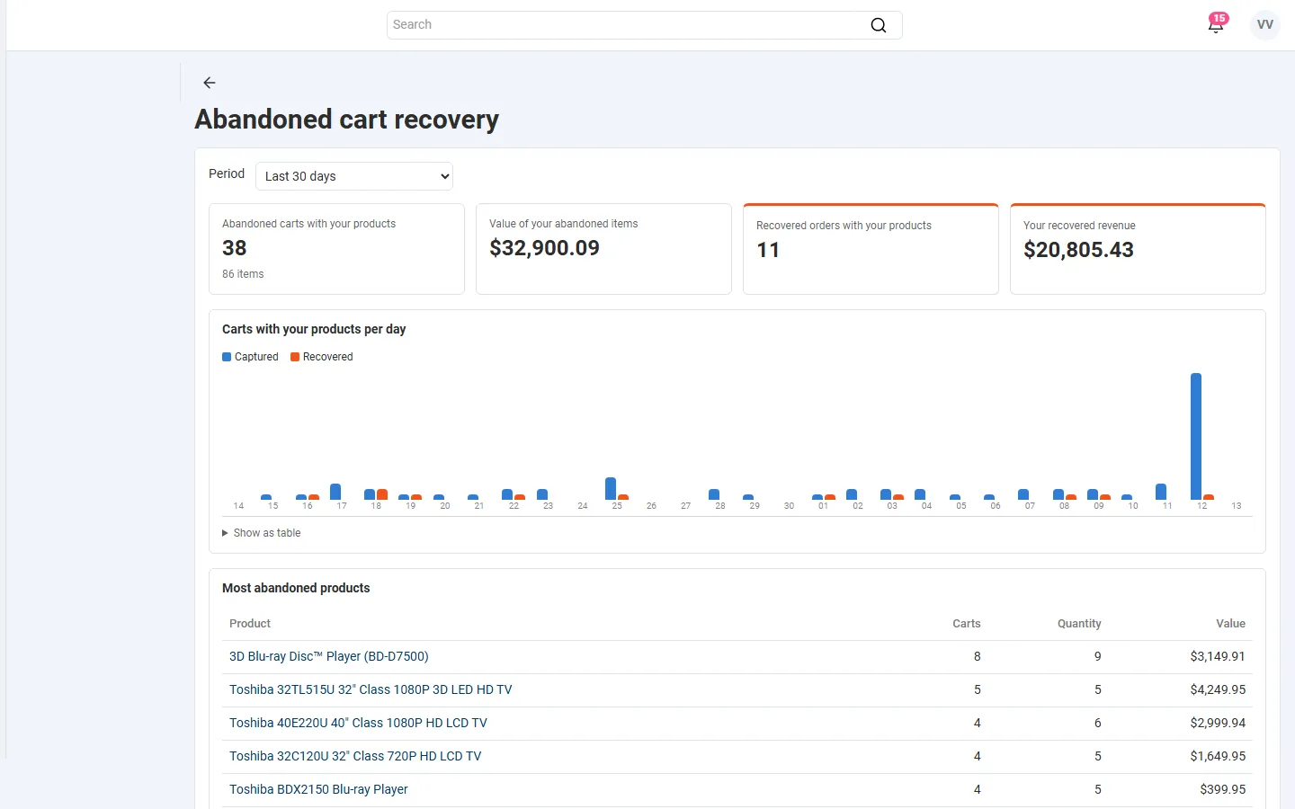Click the Carts with your products per day title
This screenshot has width=1295, height=809.
click(x=314, y=329)
